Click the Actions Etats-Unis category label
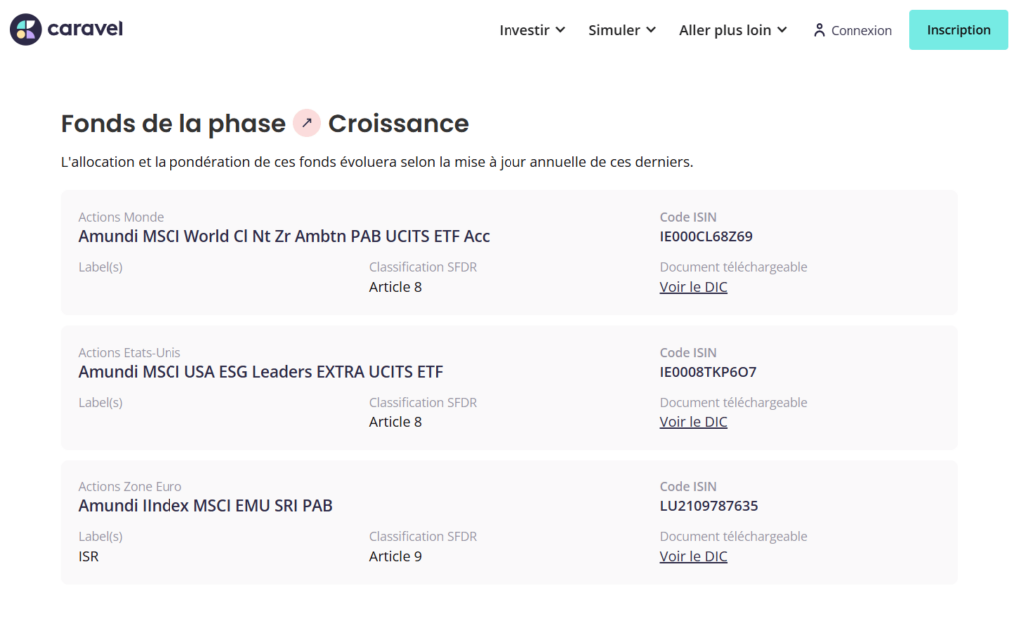The image size is (1021, 621). (x=130, y=352)
